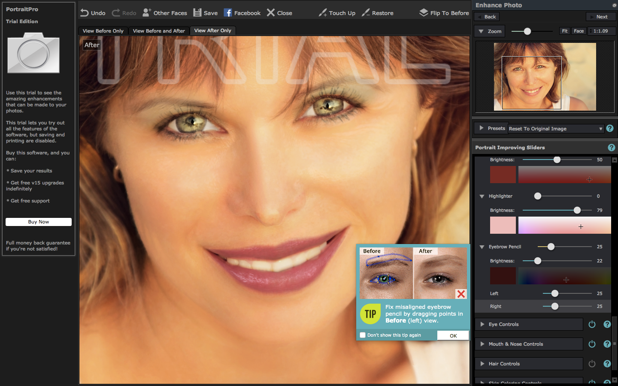The image size is (618, 386).
Task: Select the Touch Up brush tool
Action: coord(323,13)
